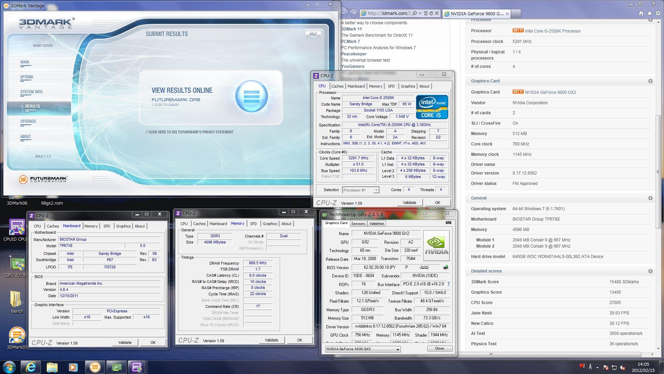Open the Graphics tab in the CPU-Z Mainboard window
Viewport: 664px width, 374px height.
[x=123, y=226]
